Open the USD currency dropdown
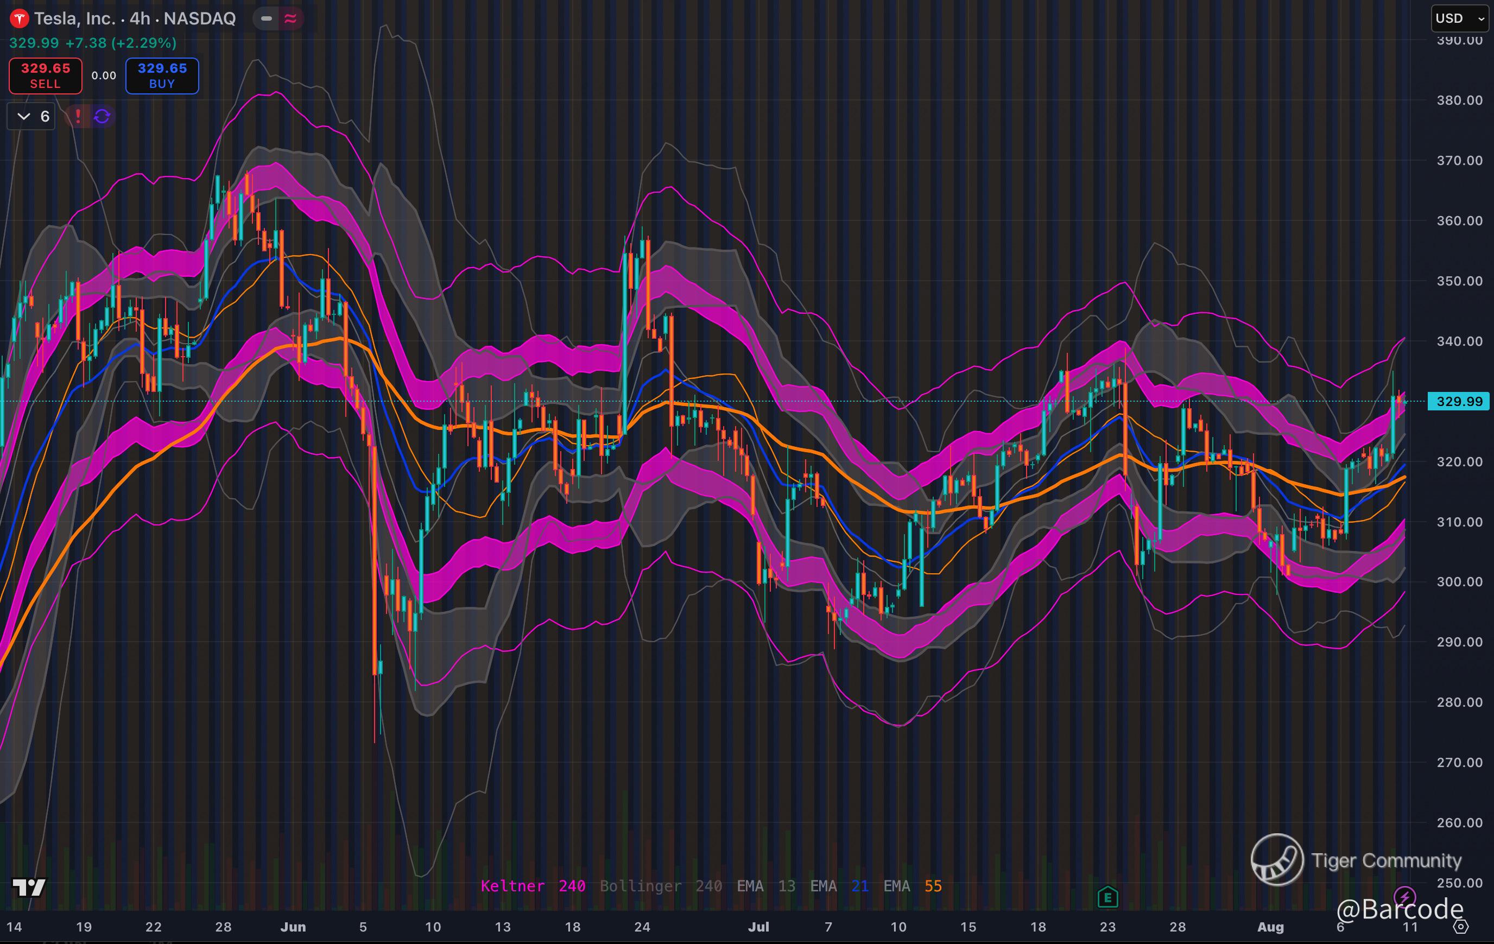 point(1459,18)
